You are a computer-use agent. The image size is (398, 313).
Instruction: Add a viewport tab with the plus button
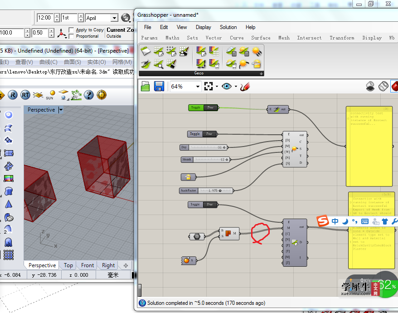click(126, 265)
